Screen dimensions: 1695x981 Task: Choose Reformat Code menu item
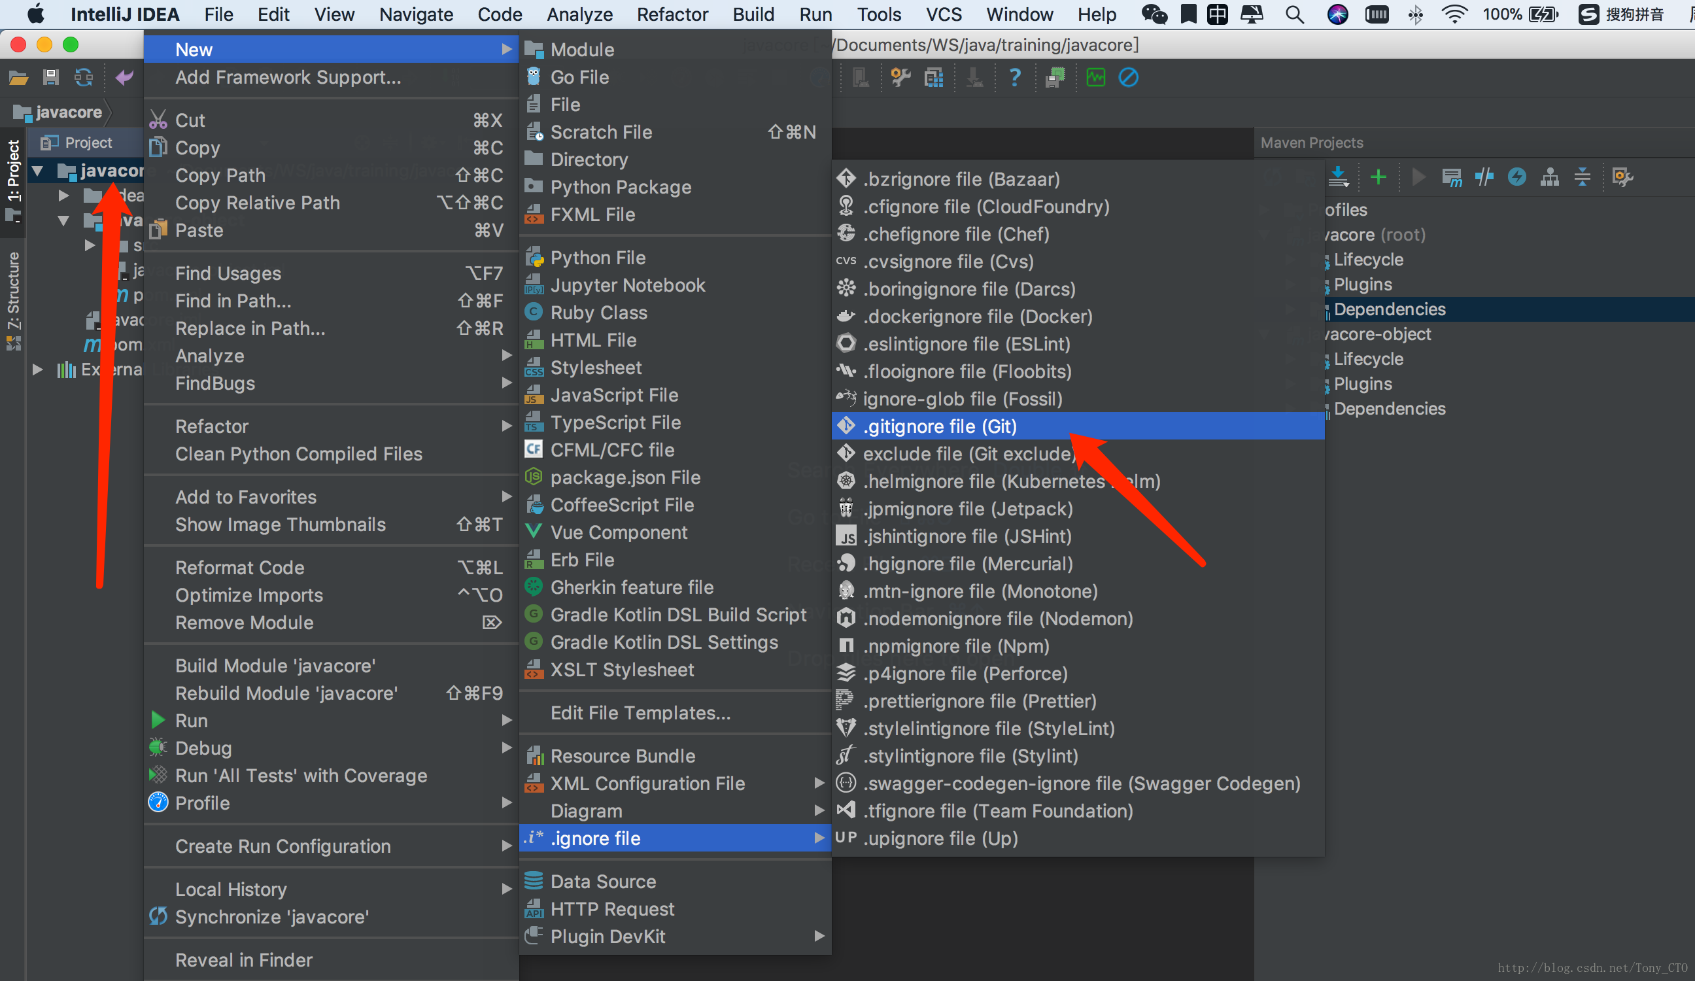[x=331, y=567]
